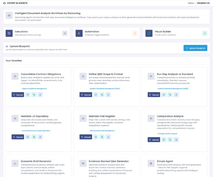
Task: Click the Legal & Compliance Management tag
Action: point(34,88)
